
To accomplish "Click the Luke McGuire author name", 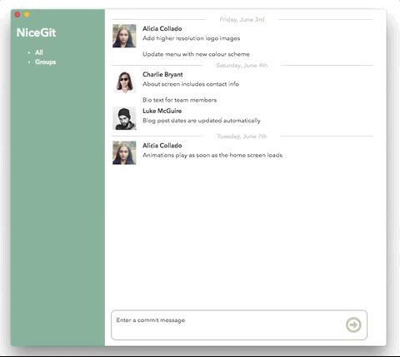I will [162, 111].
